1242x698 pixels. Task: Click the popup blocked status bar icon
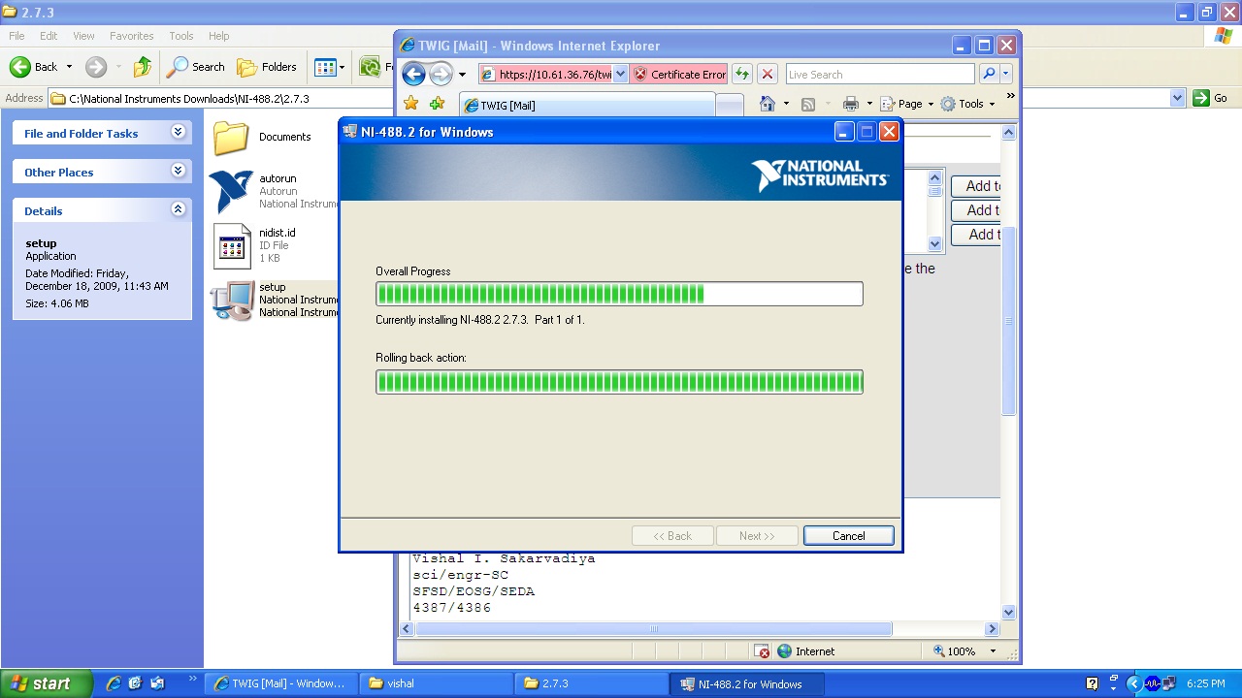pyautogui.click(x=762, y=651)
